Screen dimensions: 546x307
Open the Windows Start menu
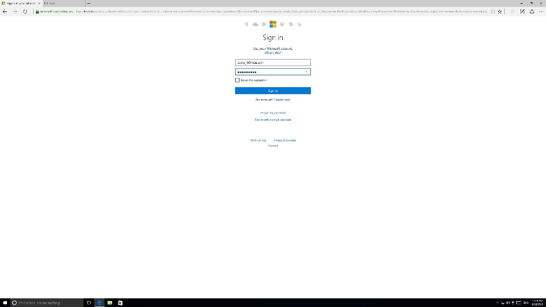(5, 303)
